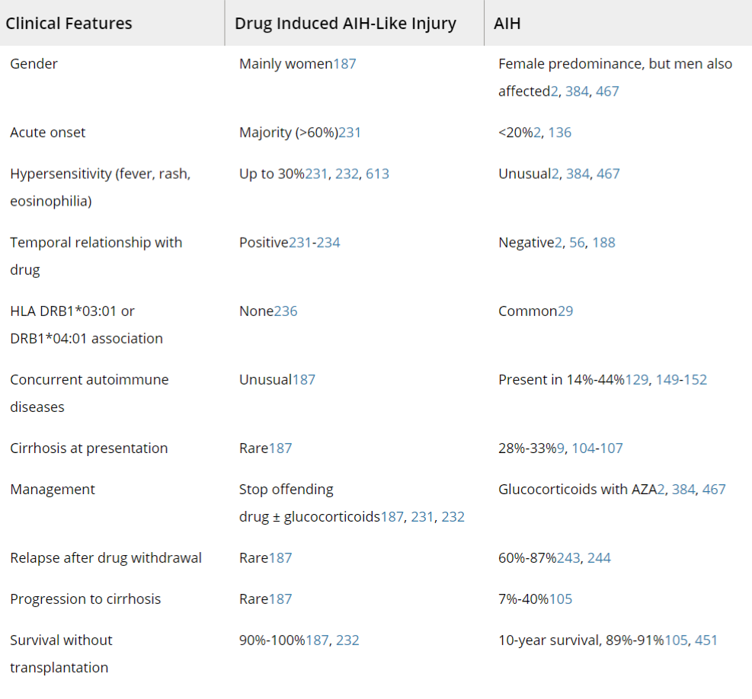This screenshot has height=699, width=752.
Task: Open reference 231 next to Majority (>60%)
Action: click(350, 132)
